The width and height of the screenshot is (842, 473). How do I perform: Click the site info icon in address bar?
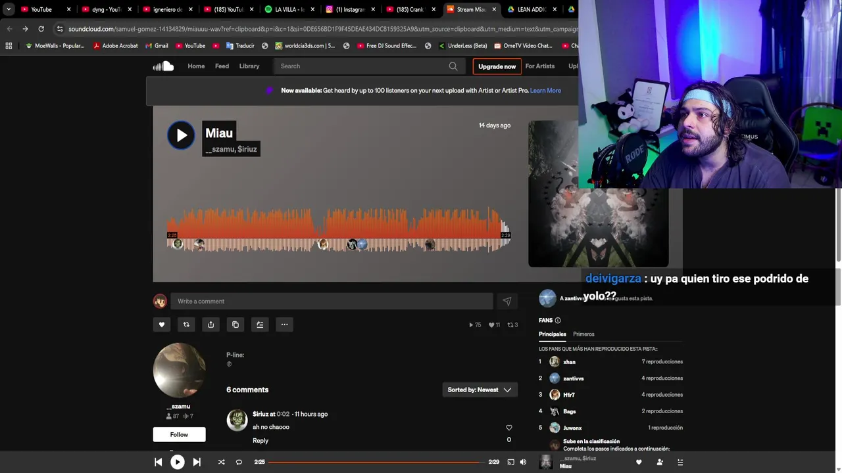point(60,29)
